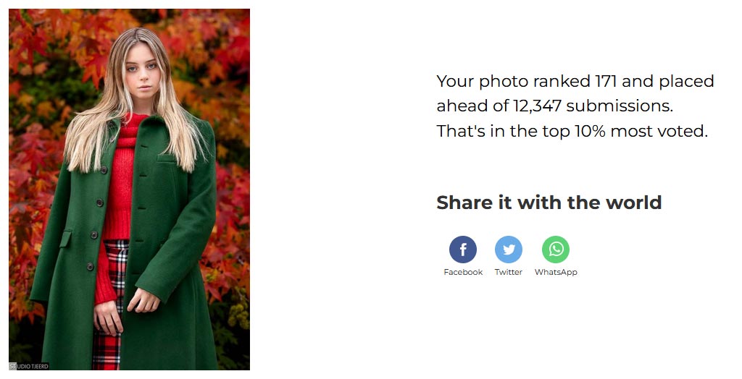Click the top button of the green coat

coord(104,170)
